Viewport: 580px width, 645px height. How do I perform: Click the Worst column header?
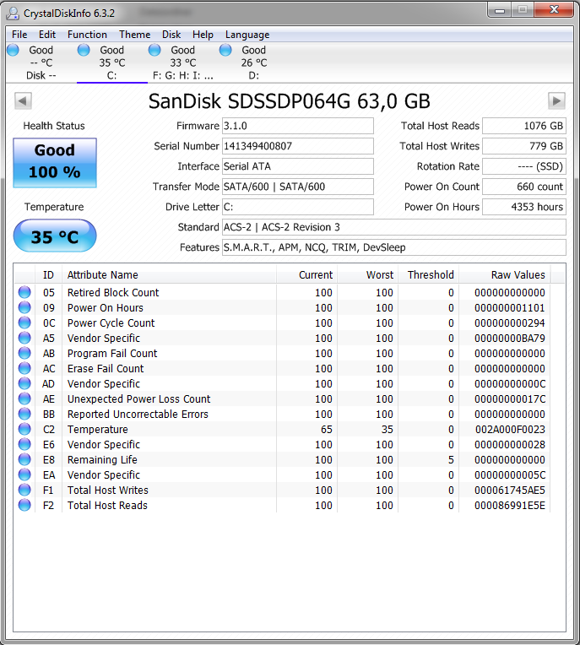pyautogui.click(x=368, y=274)
